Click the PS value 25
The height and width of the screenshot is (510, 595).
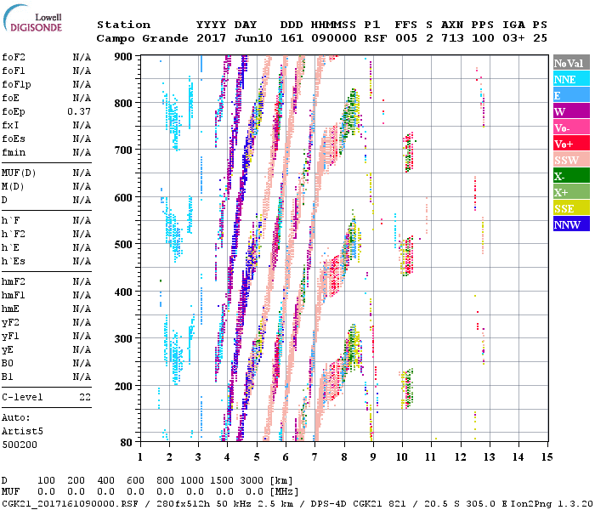pos(540,38)
